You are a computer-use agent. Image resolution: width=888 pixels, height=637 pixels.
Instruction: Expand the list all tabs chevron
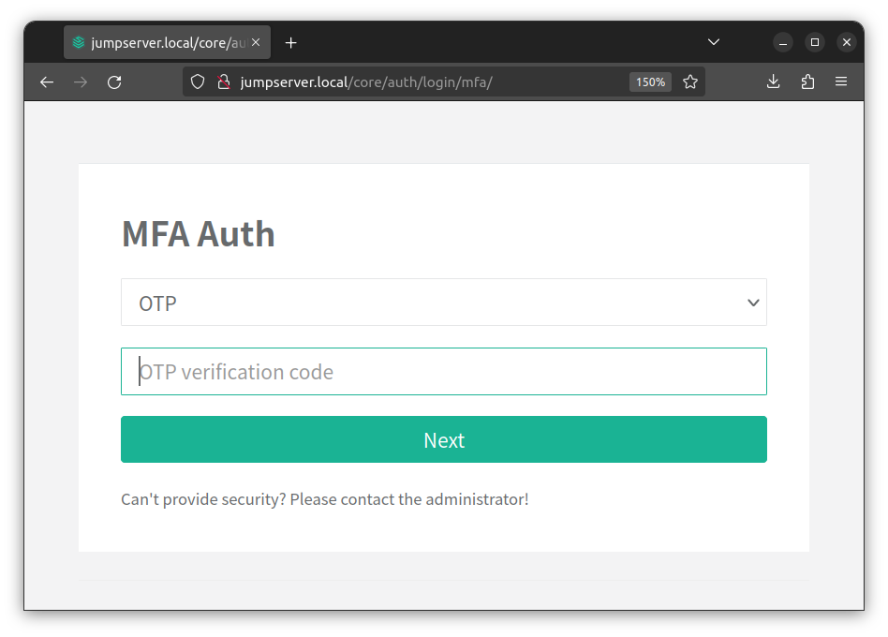(714, 42)
